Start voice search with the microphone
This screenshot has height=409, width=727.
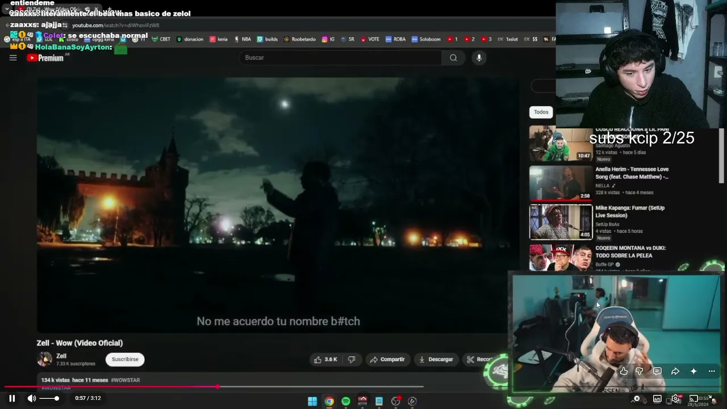(479, 57)
